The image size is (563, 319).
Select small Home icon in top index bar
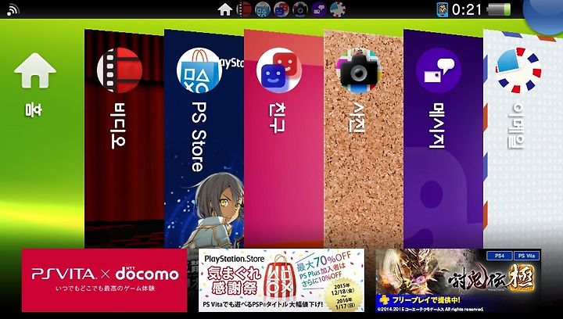click(225, 9)
